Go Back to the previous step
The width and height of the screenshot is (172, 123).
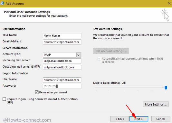point(119,119)
